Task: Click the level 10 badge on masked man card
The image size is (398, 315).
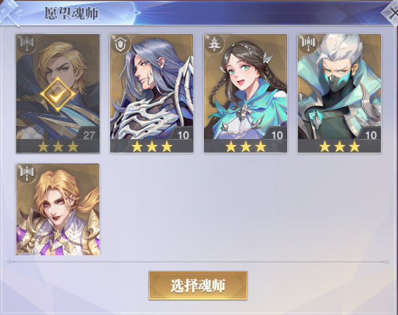Action: click(x=370, y=135)
